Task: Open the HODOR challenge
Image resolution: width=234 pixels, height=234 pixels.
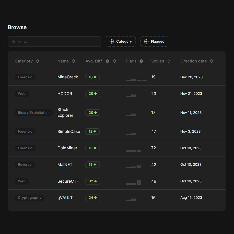Action: (x=65, y=94)
